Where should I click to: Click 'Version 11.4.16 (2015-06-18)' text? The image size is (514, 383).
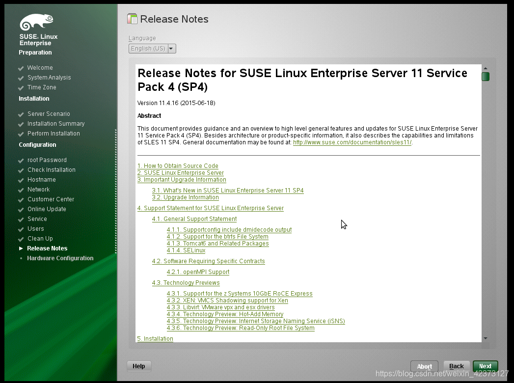pos(176,103)
